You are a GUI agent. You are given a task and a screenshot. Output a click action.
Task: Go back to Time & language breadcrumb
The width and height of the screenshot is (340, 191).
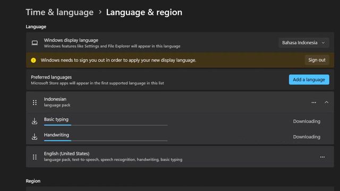click(x=59, y=12)
